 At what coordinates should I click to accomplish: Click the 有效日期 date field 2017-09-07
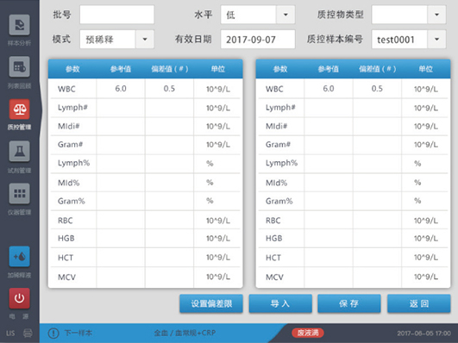tap(258, 39)
